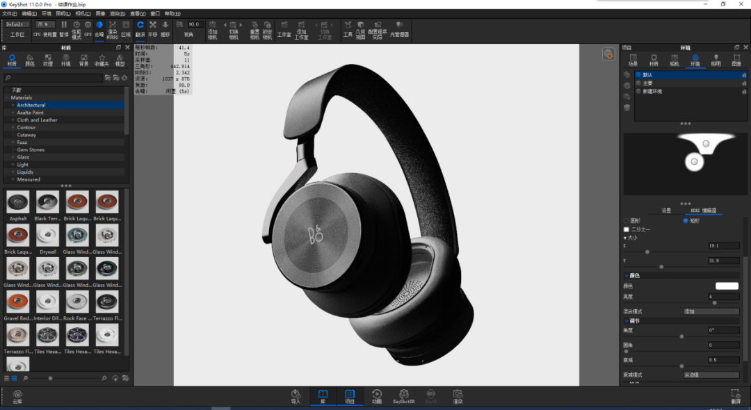Image resolution: width=751 pixels, height=410 pixels.
Task: Open the 云库 cloud library icon
Action: point(17,397)
